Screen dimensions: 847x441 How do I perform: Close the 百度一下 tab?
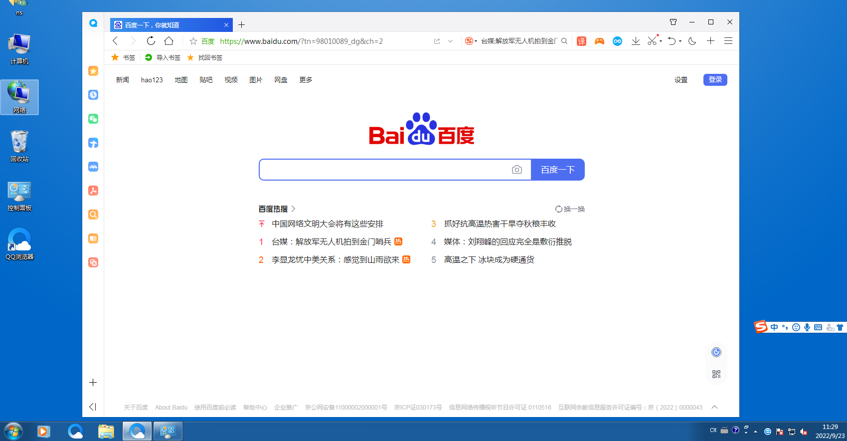click(226, 25)
